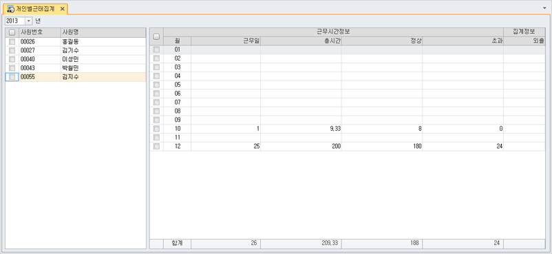This screenshot has width=552, height=254.
Task: Check the box for month 01
Action: point(157,50)
